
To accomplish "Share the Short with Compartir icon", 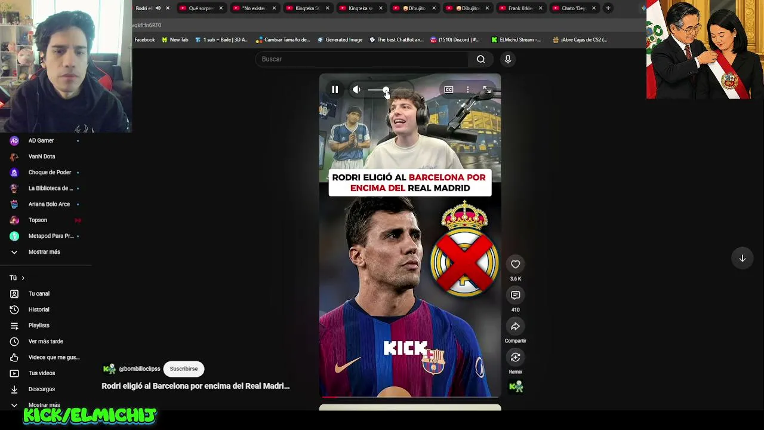I will tap(516, 326).
